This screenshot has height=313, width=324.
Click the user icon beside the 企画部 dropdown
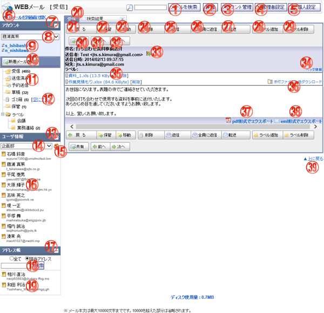[x=56, y=146]
